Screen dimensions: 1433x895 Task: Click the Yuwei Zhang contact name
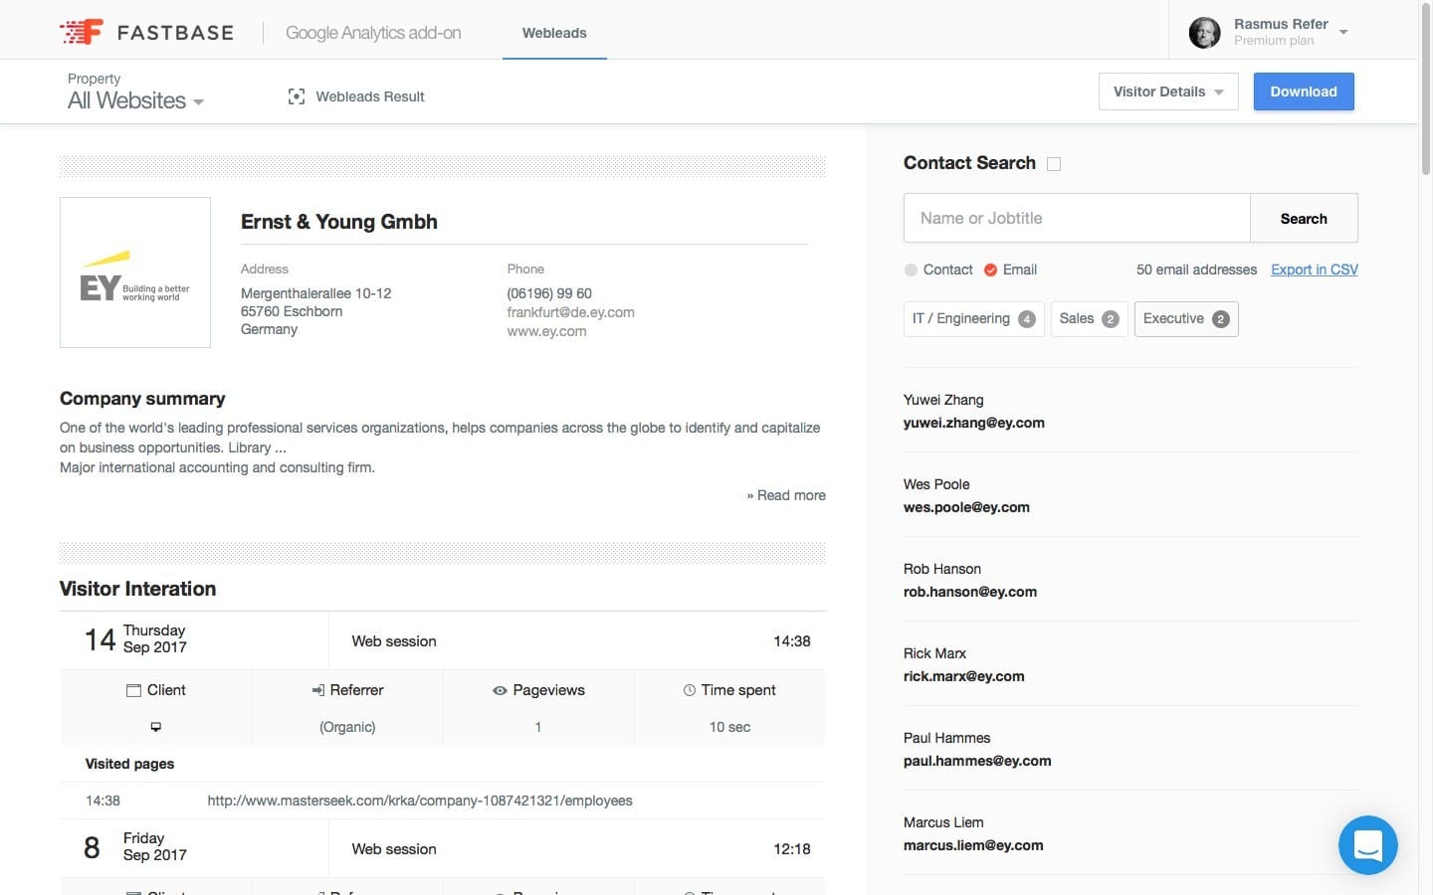(943, 400)
